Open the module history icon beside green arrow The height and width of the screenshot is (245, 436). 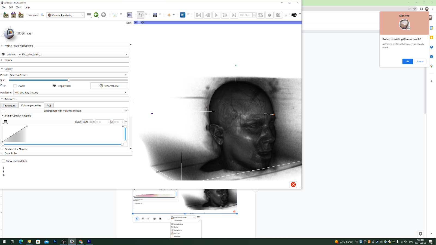(89, 15)
